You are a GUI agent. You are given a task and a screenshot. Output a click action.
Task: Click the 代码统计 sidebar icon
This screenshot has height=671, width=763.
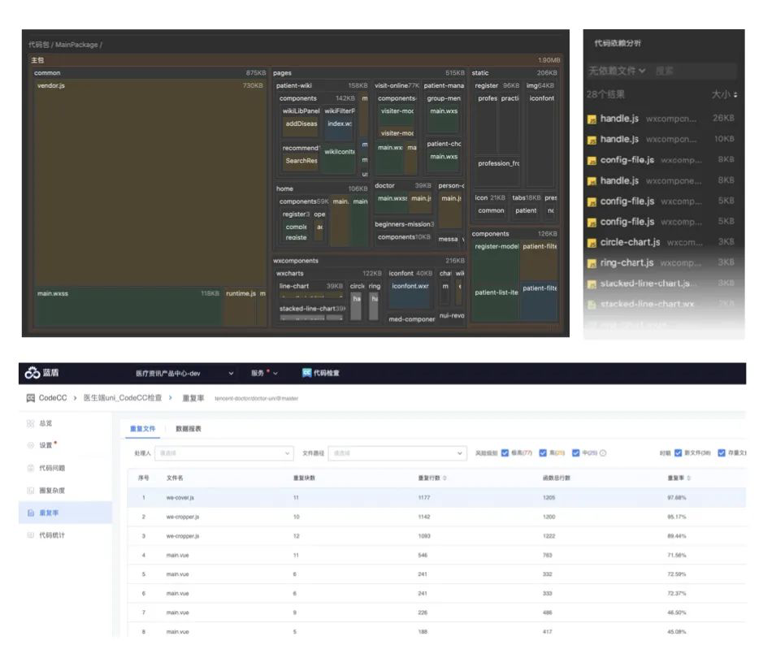pyautogui.click(x=31, y=535)
